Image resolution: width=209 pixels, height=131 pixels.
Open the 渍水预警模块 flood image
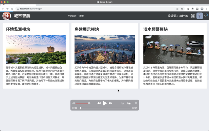[x=173, y=50]
